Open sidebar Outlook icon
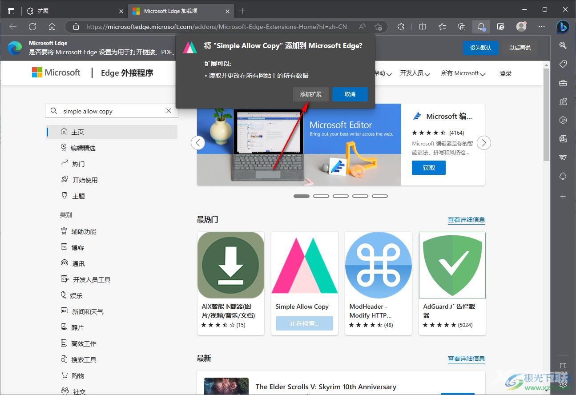This screenshot has height=395, width=576. pyautogui.click(x=563, y=139)
